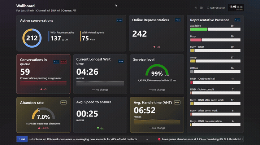Click '4,455/4,500 answered within 20 sec'
260x145 pixels.
[x=157, y=80]
